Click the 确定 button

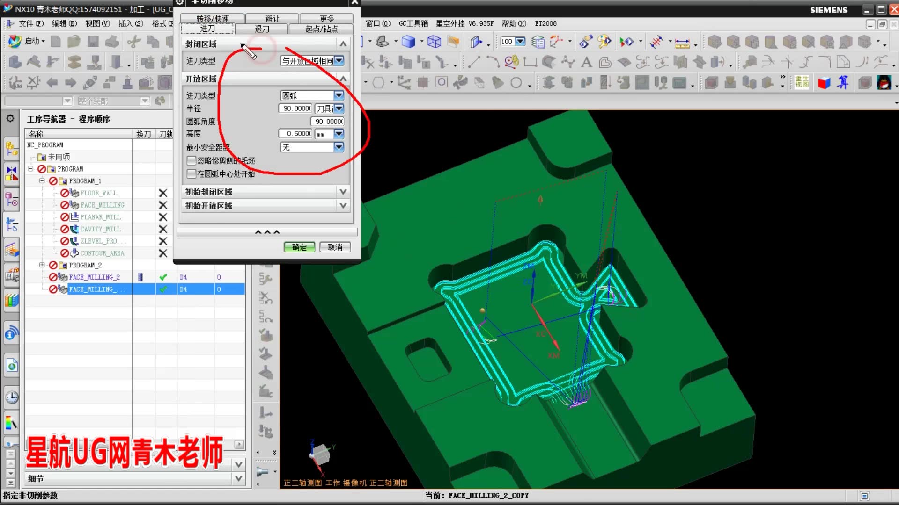(x=299, y=247)
